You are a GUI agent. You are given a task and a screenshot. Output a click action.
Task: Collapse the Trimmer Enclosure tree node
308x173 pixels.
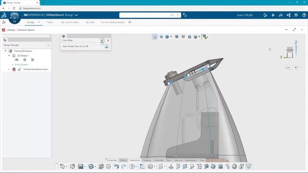click(x=5, y=51)
